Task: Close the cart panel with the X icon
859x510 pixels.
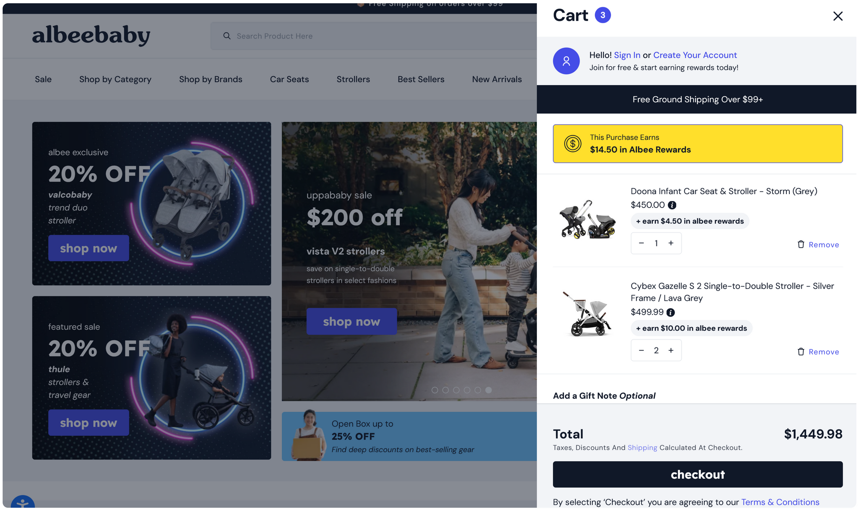Action: click(838, 16)
